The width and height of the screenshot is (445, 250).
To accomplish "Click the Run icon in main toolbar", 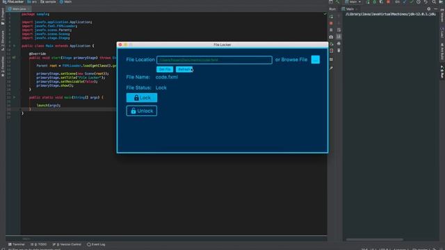I will pyautogui.click(x=368, y=1).
